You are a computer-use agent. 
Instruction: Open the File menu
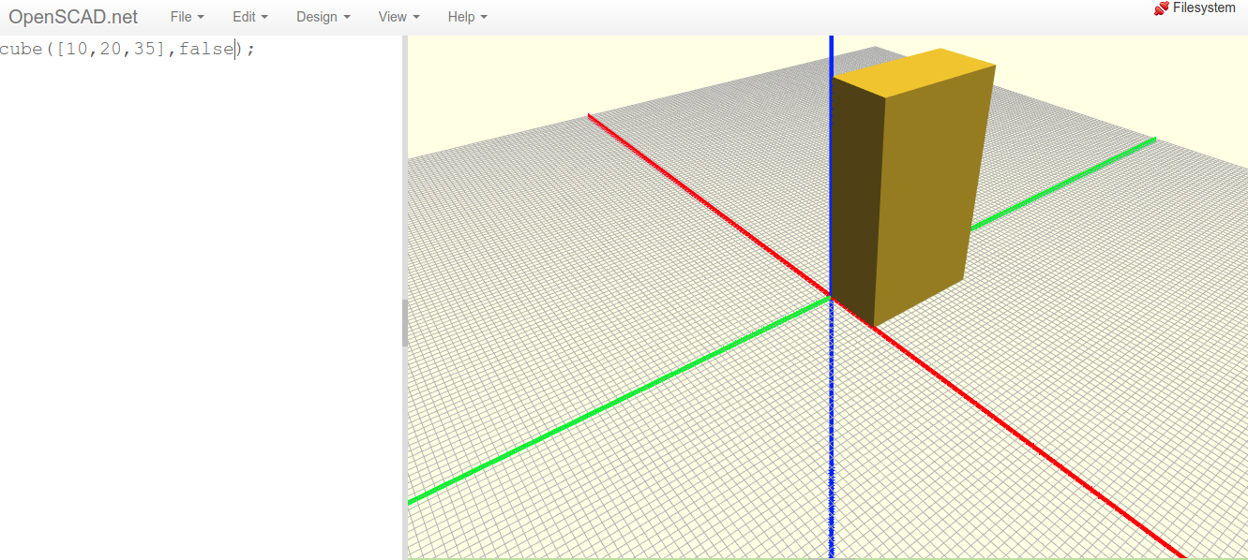[187, 17]
